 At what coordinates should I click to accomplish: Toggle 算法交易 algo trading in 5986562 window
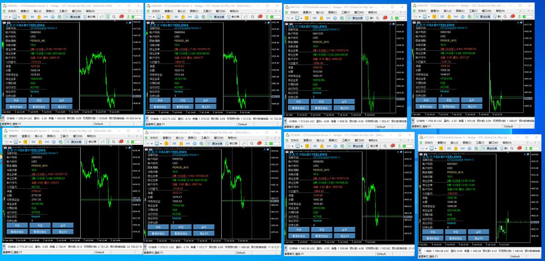(73, 17)
